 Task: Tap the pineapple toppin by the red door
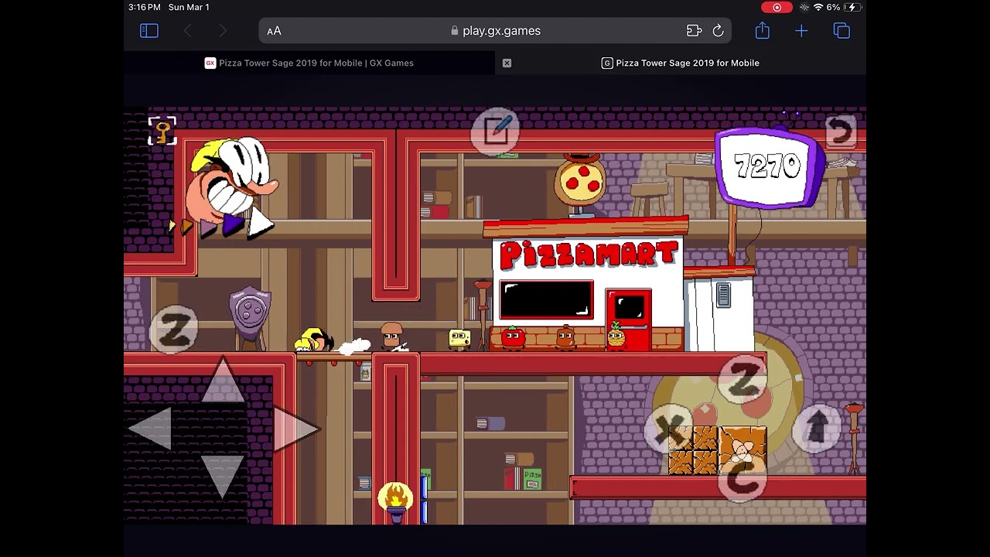pyautogui.click(x=616, y=336)
